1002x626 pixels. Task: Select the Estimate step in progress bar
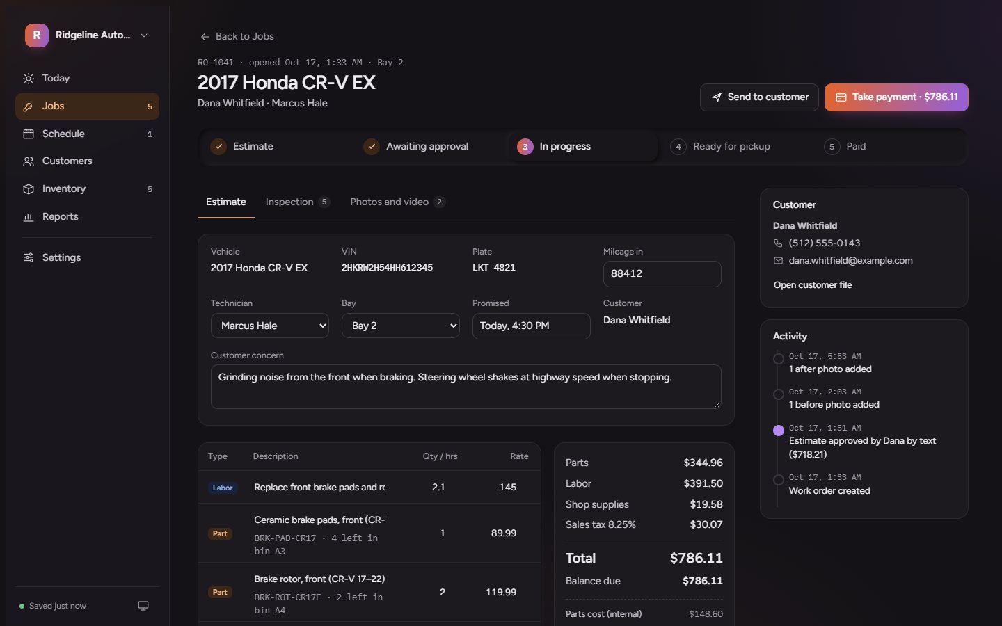[x=275, y=147]
